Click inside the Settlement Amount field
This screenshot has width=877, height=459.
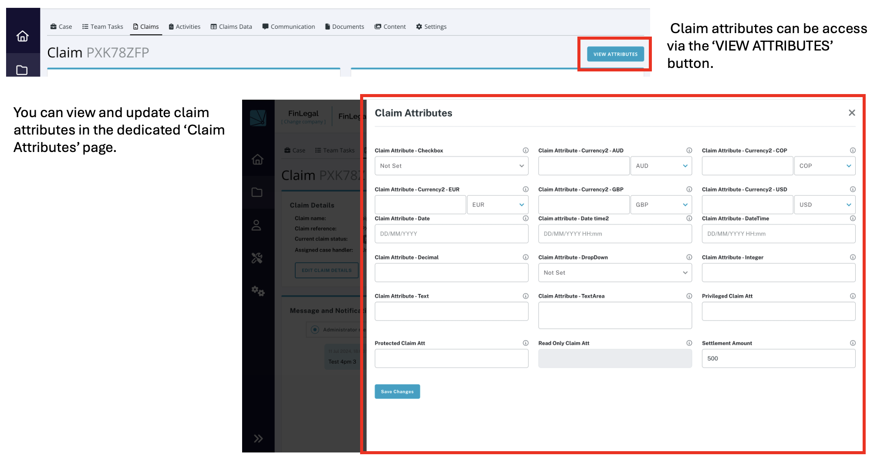click(x=778, y=358)
